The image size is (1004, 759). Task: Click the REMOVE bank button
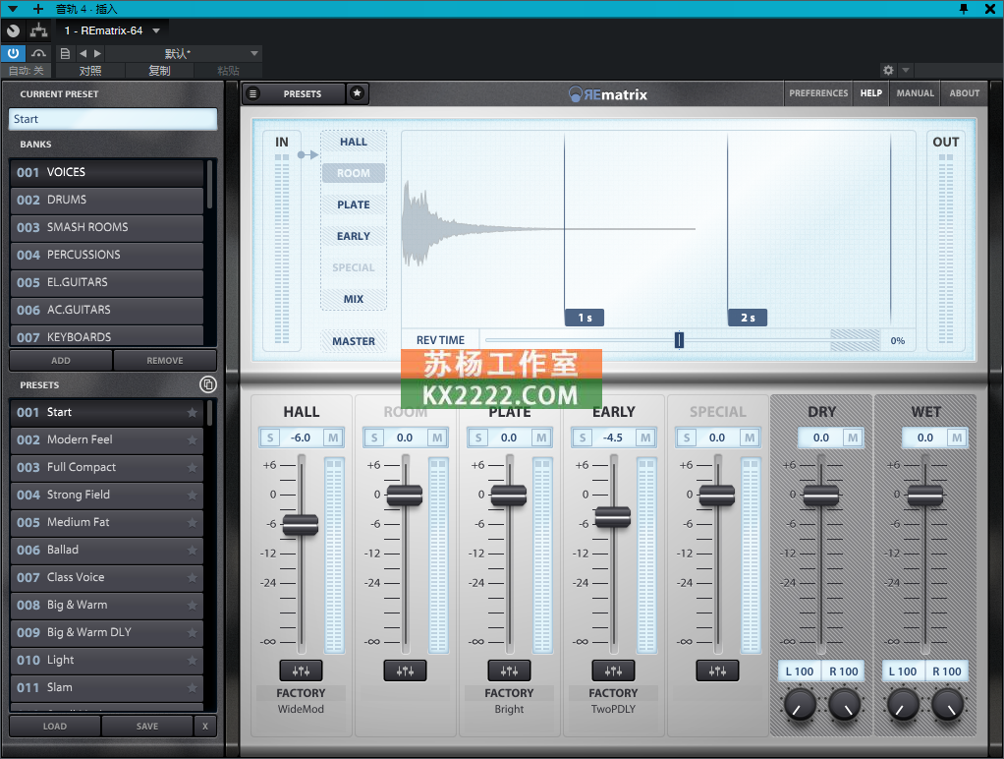click(x=165, y=360)
